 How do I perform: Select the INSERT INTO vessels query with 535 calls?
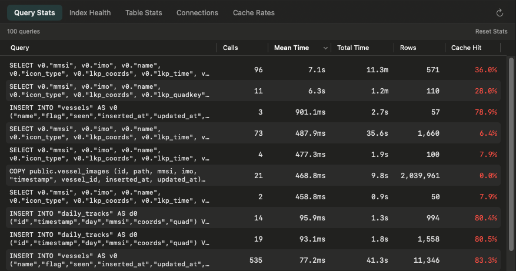click(x=253, y=260)
